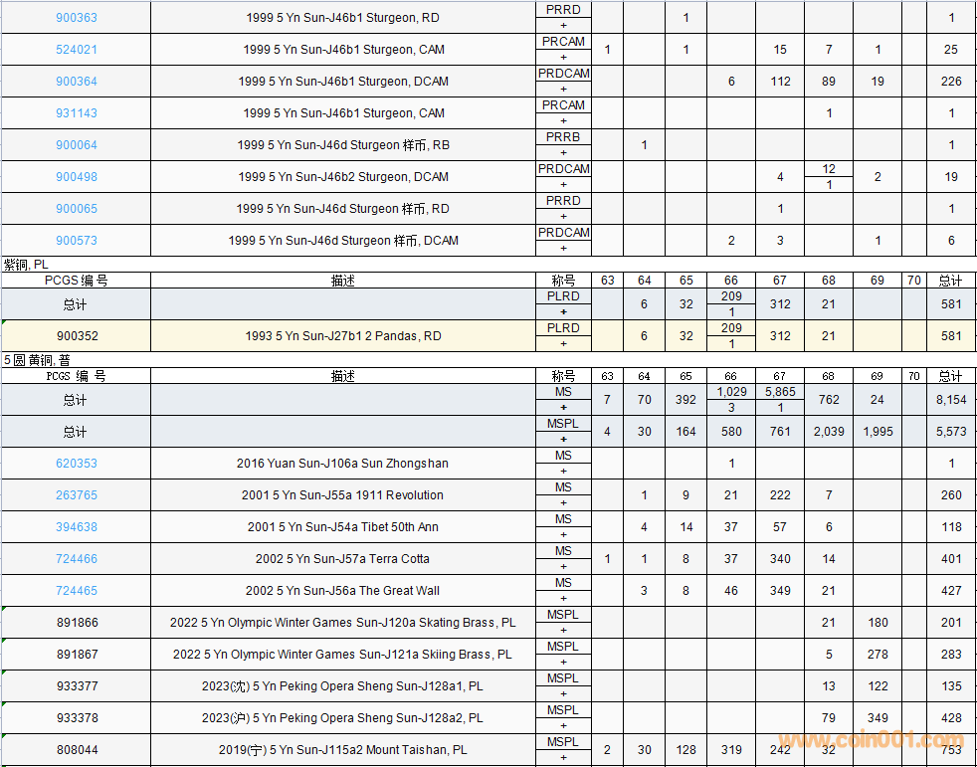
Task: Open 394638 Tibet 50th Ann link
Action: tap(77, 527)
